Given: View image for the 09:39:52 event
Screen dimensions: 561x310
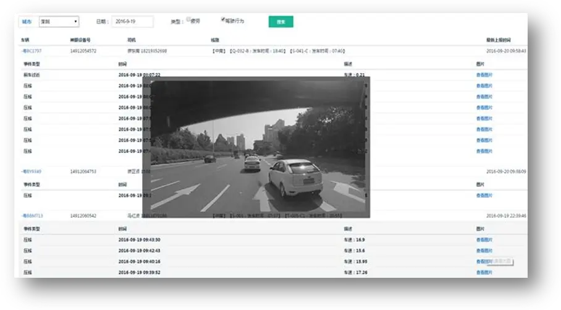Looking at the screenshot, I should point(484,272).
